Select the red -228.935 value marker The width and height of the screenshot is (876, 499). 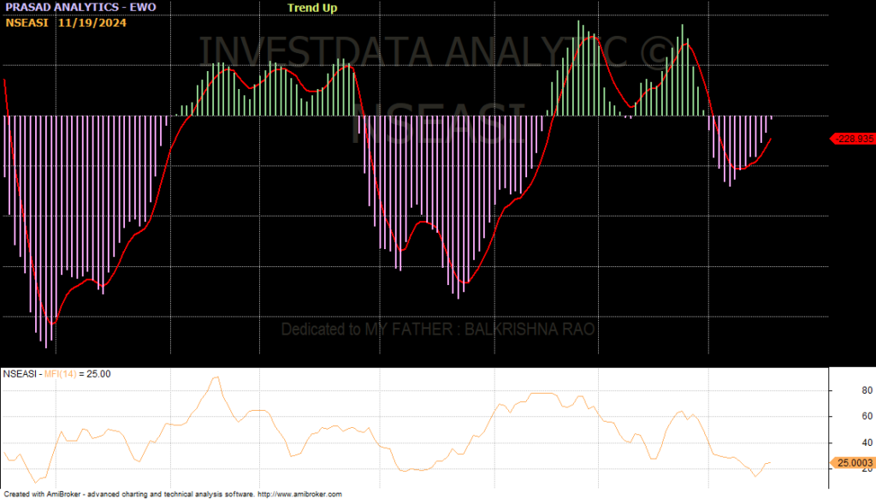click(x=853, y=138)
